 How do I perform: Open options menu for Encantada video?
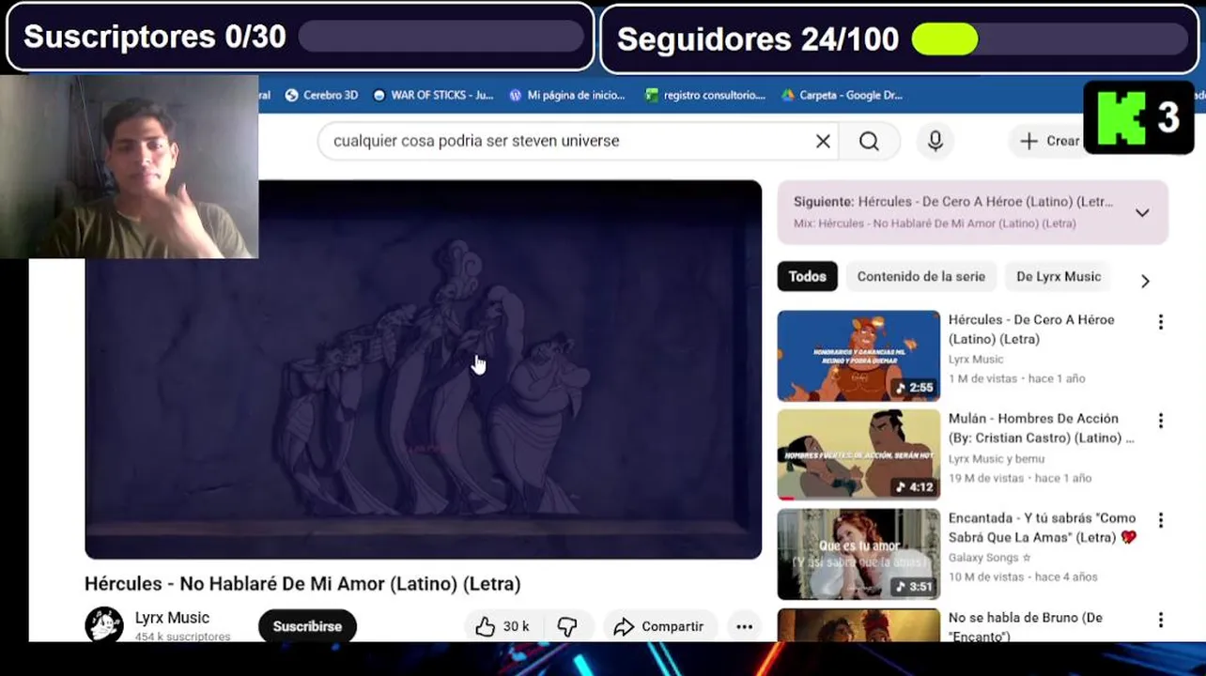(x=1161, y=520)
